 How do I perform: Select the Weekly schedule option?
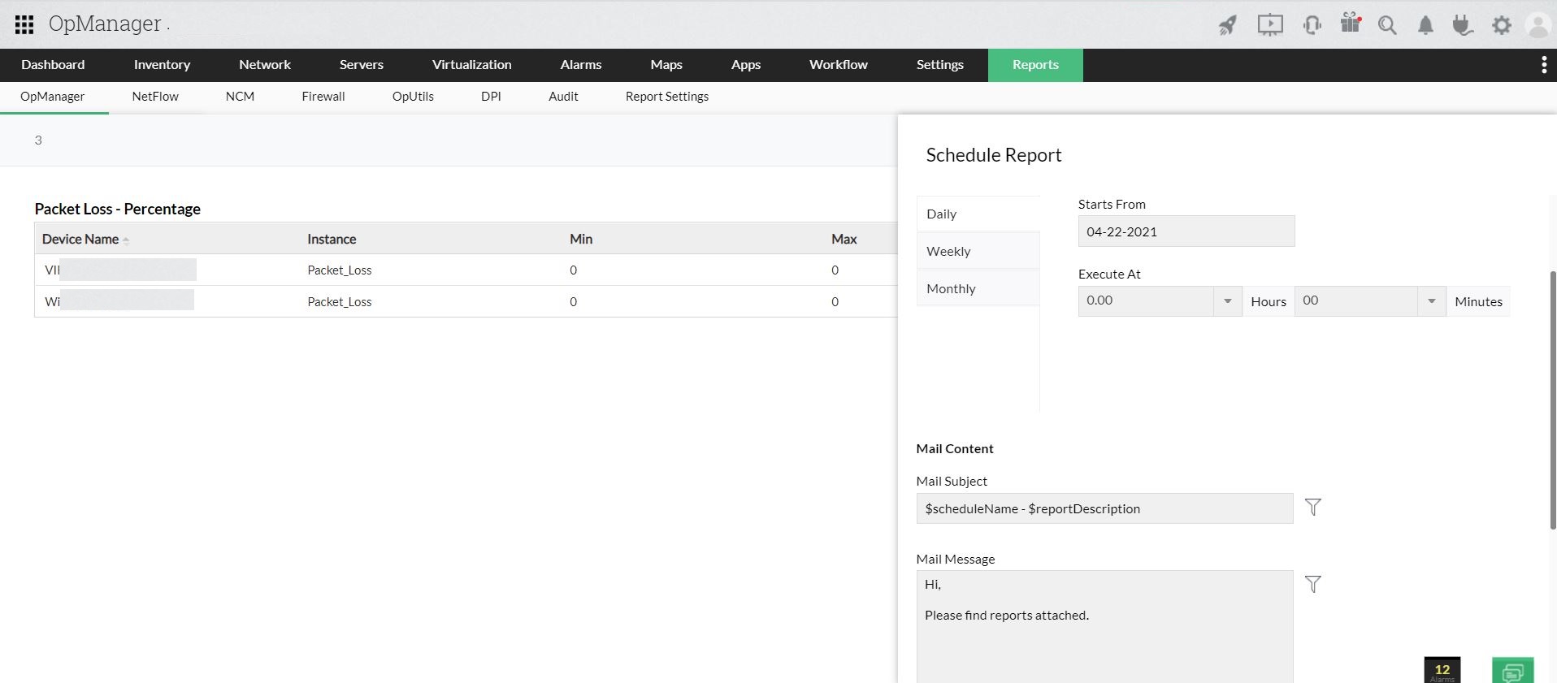coord(978,252)
